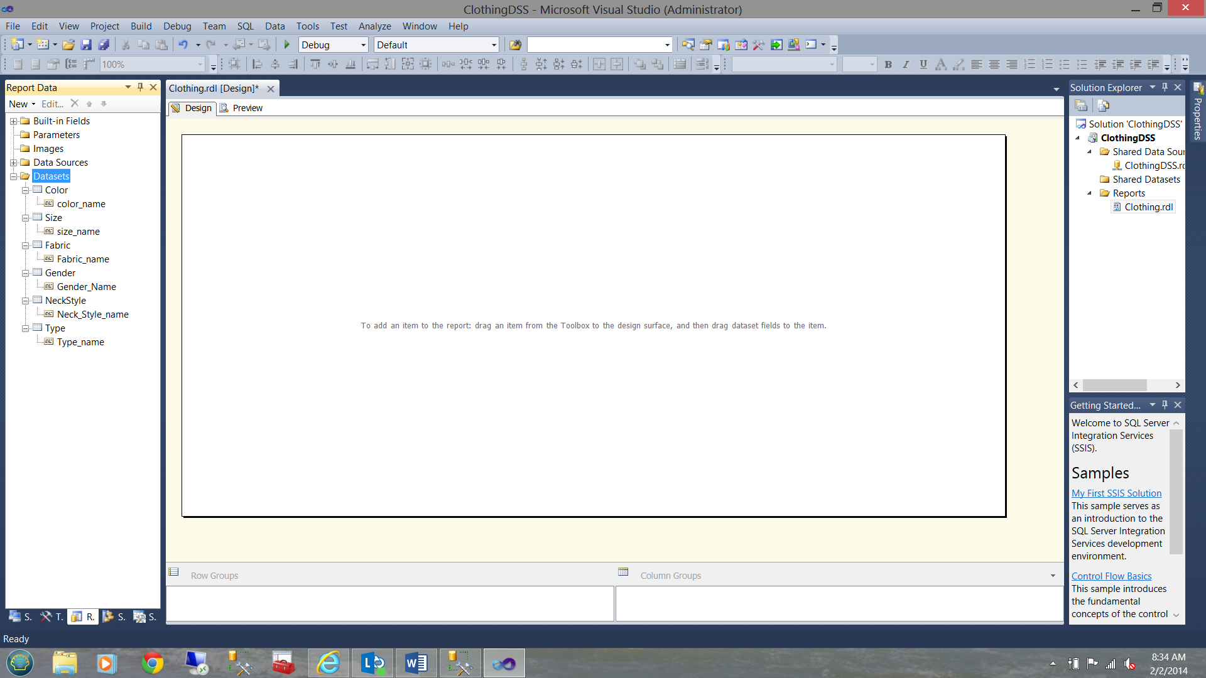Click the Underline formatting icon
The image size is (1206, 678).
click(x=923, y=64)
